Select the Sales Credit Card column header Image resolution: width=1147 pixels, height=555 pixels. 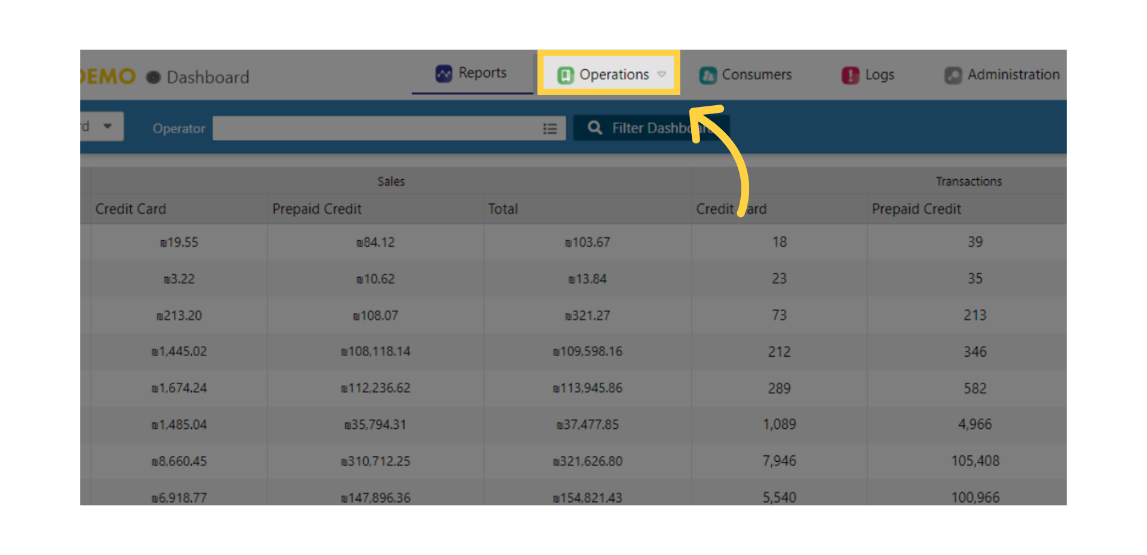point(130,209)
